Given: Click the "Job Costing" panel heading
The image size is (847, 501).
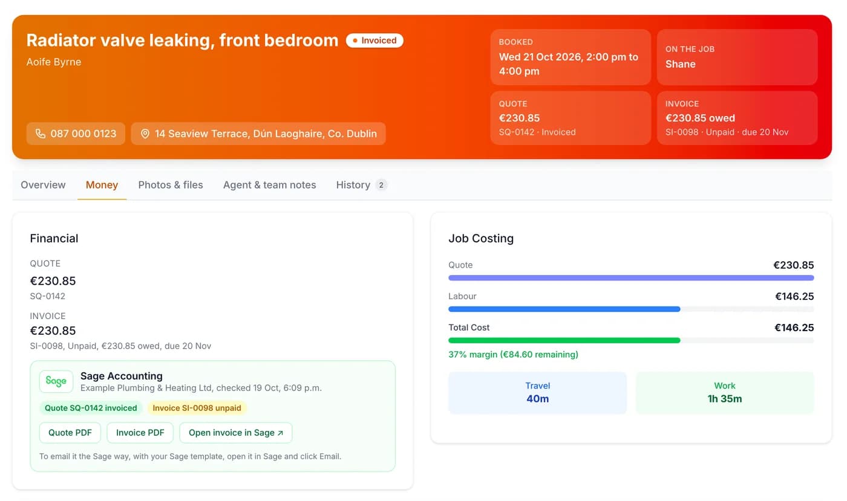Looking at the screenshot, I should (481, 239).
